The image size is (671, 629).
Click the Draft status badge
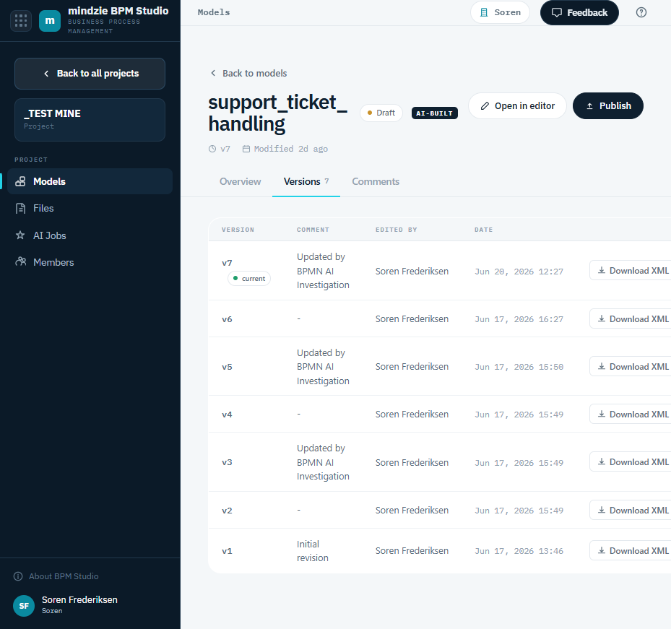pyautogui.click(x=381, y=113)
